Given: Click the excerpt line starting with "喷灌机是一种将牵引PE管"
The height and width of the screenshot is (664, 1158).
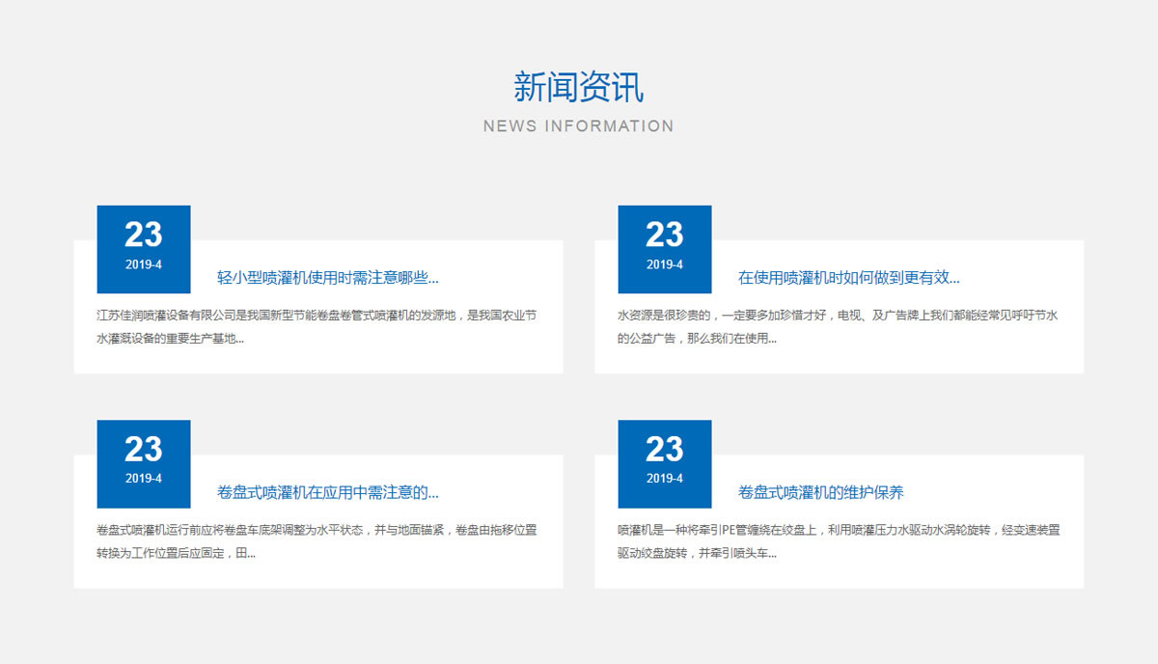Looking at the screenshot, I should 838,530.
